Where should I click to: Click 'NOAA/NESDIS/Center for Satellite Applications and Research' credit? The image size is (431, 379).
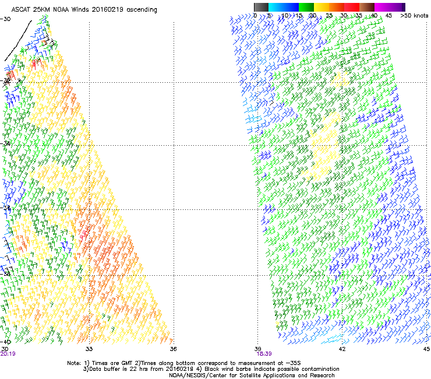(x=252, y=376)
